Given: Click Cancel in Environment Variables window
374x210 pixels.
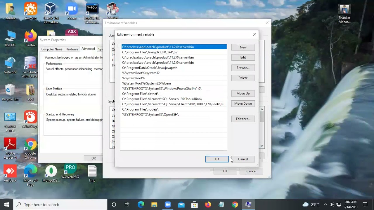Looking at the screenshot, I should [x=251, y=171].
